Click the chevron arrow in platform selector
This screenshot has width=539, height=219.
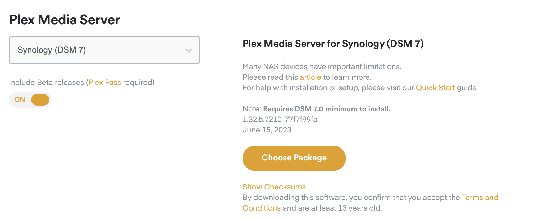(188, 50)
